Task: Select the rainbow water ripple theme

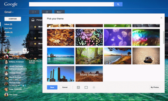Action: click(x=146, y=37)
